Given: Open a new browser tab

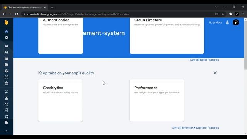Looking at the screenshot, I should [52, 7].
